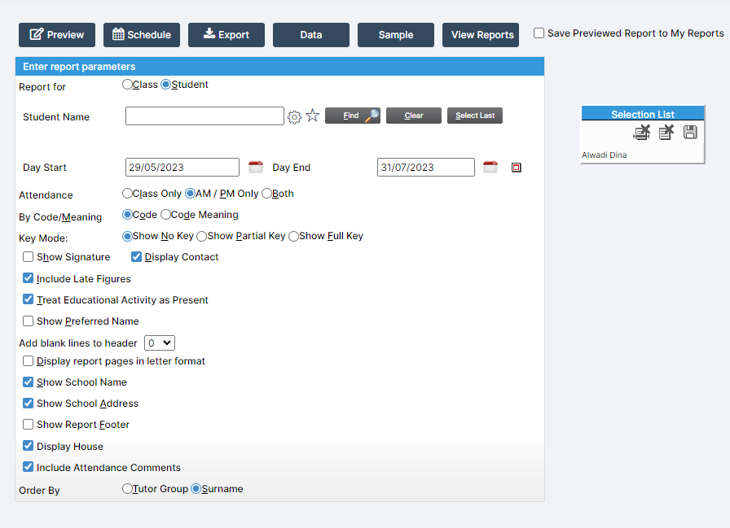Click the Select Last button
This screenshot has width=730, height=528.
pos(475,116)
